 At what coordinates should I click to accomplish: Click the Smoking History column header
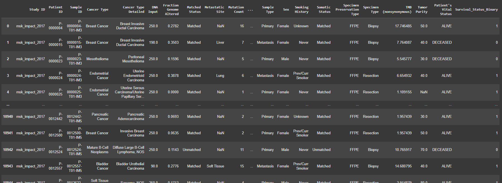coord(302,9)
